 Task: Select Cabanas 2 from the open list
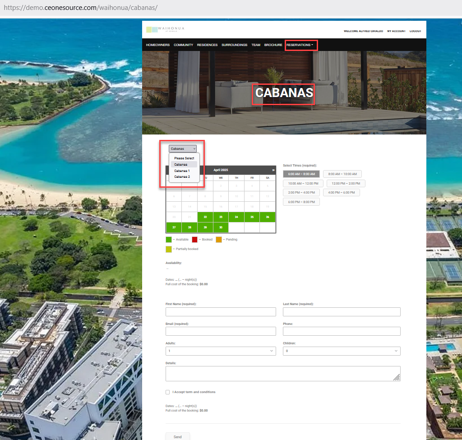(x=182, y=177)
